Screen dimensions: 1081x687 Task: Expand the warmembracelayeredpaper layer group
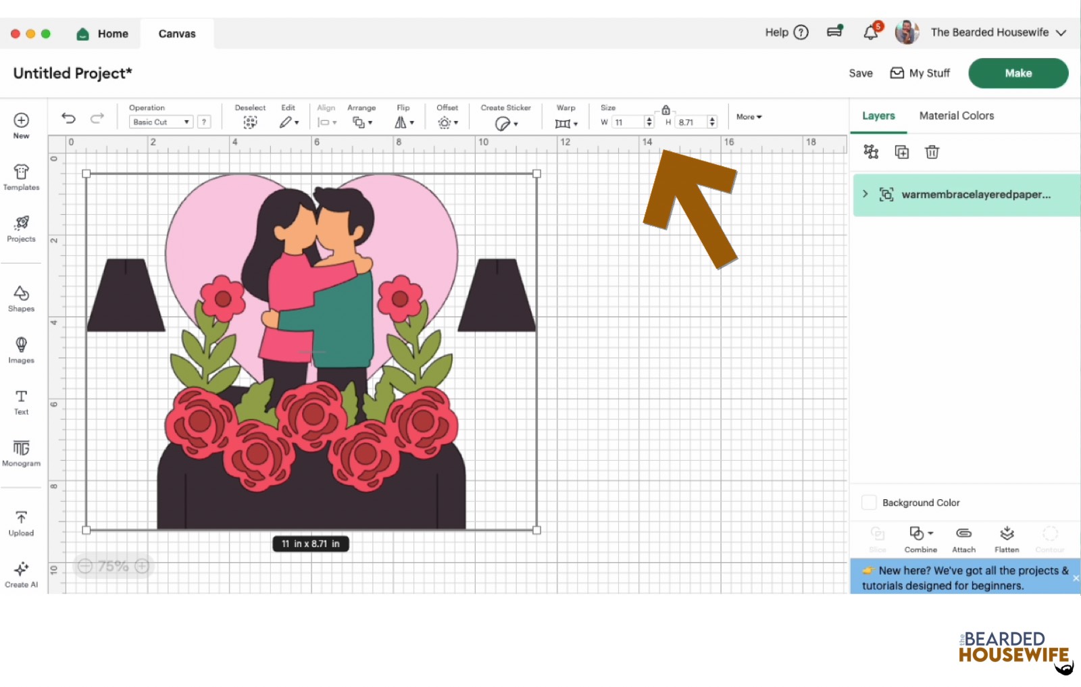click(x=865, y=195)
